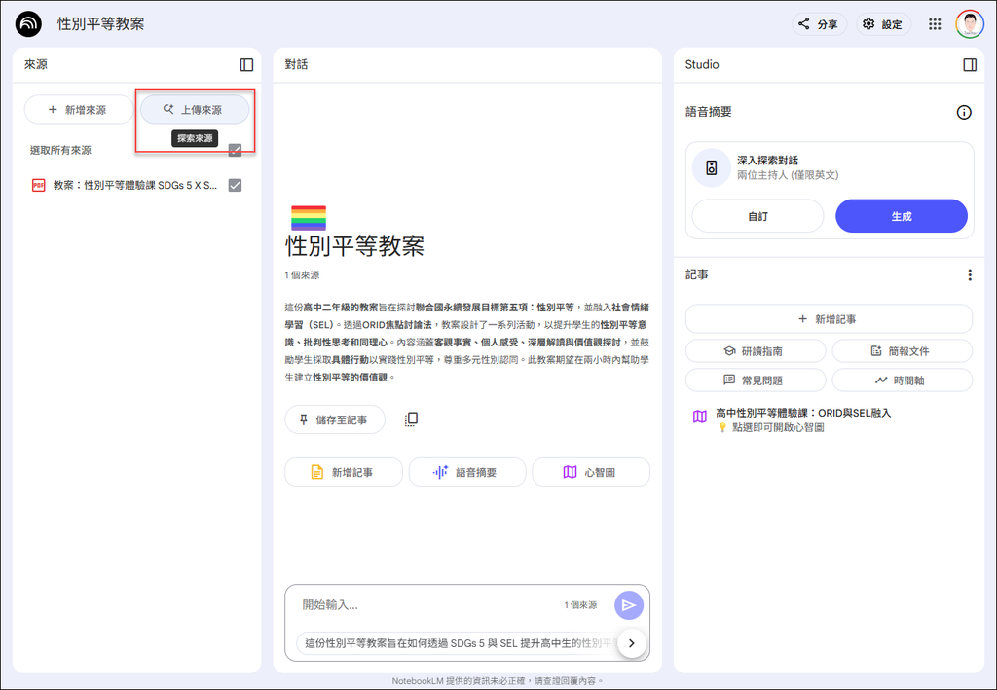Screen dimensions: 997x690
Task: Open the mind map note icon
Action: point(699,417)
